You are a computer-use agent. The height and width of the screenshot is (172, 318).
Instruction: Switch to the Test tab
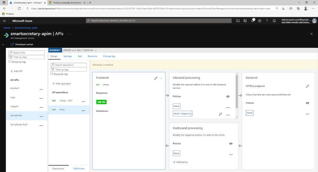click(x=80, y=56)
